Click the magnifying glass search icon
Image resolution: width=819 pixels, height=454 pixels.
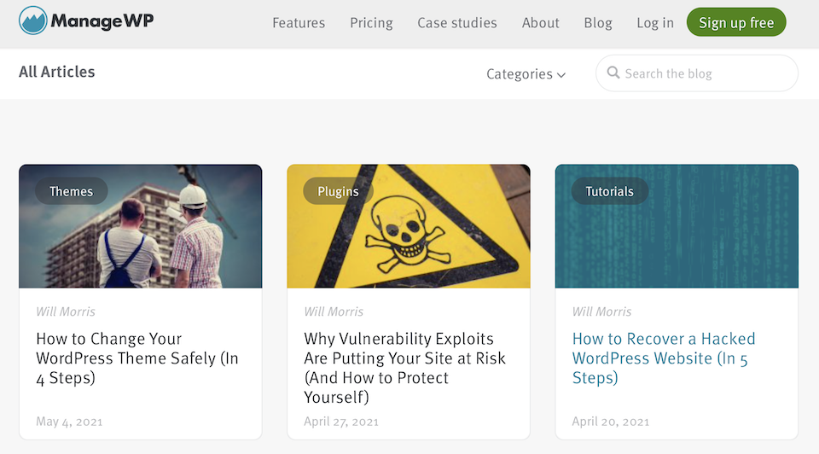(613, 73)
